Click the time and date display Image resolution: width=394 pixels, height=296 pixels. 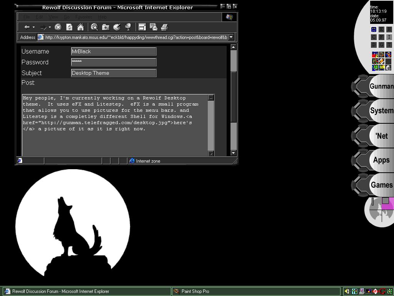(381, 13)
